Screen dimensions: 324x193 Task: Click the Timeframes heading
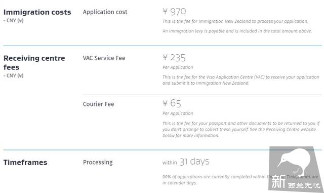[x=25, y=163]
